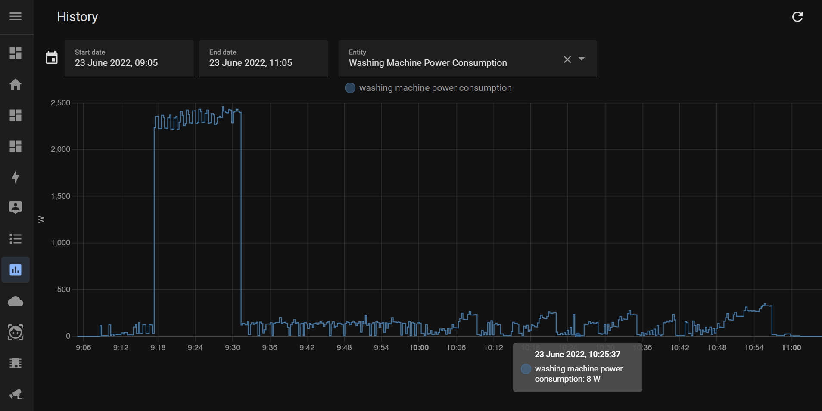
Task: Click the 1,500 y-axis label
Action: [x=60, y=196]
